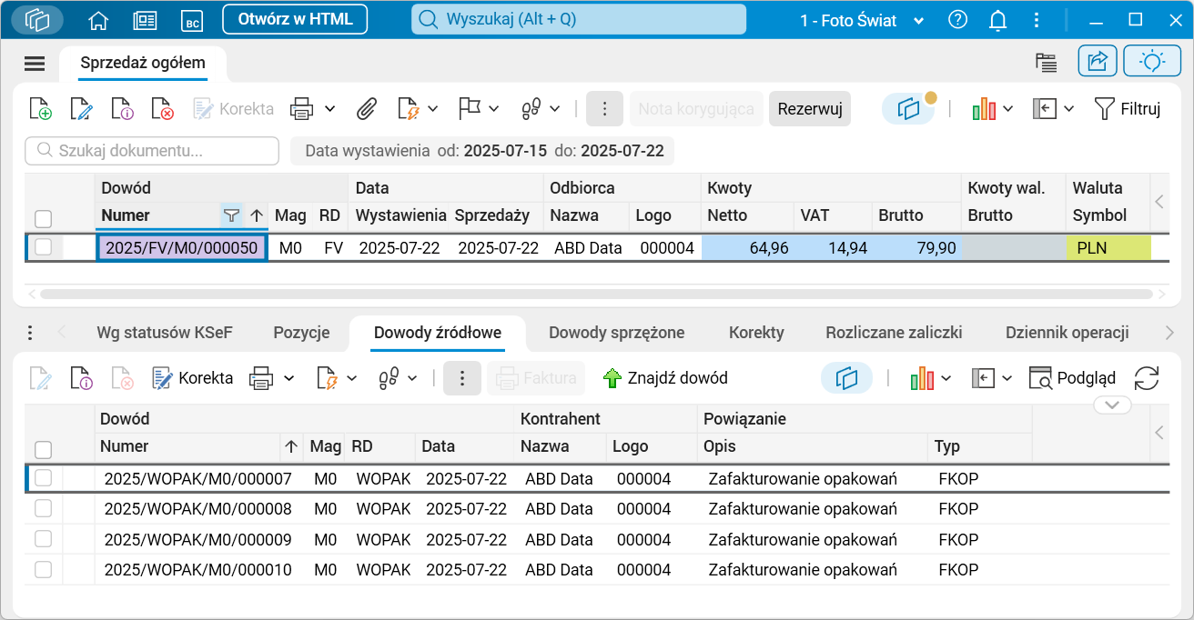The height and width of the screenshot is (620, 1194).
Task: Switch to Wg statusów KSeF tab
Action: [165, 333]
